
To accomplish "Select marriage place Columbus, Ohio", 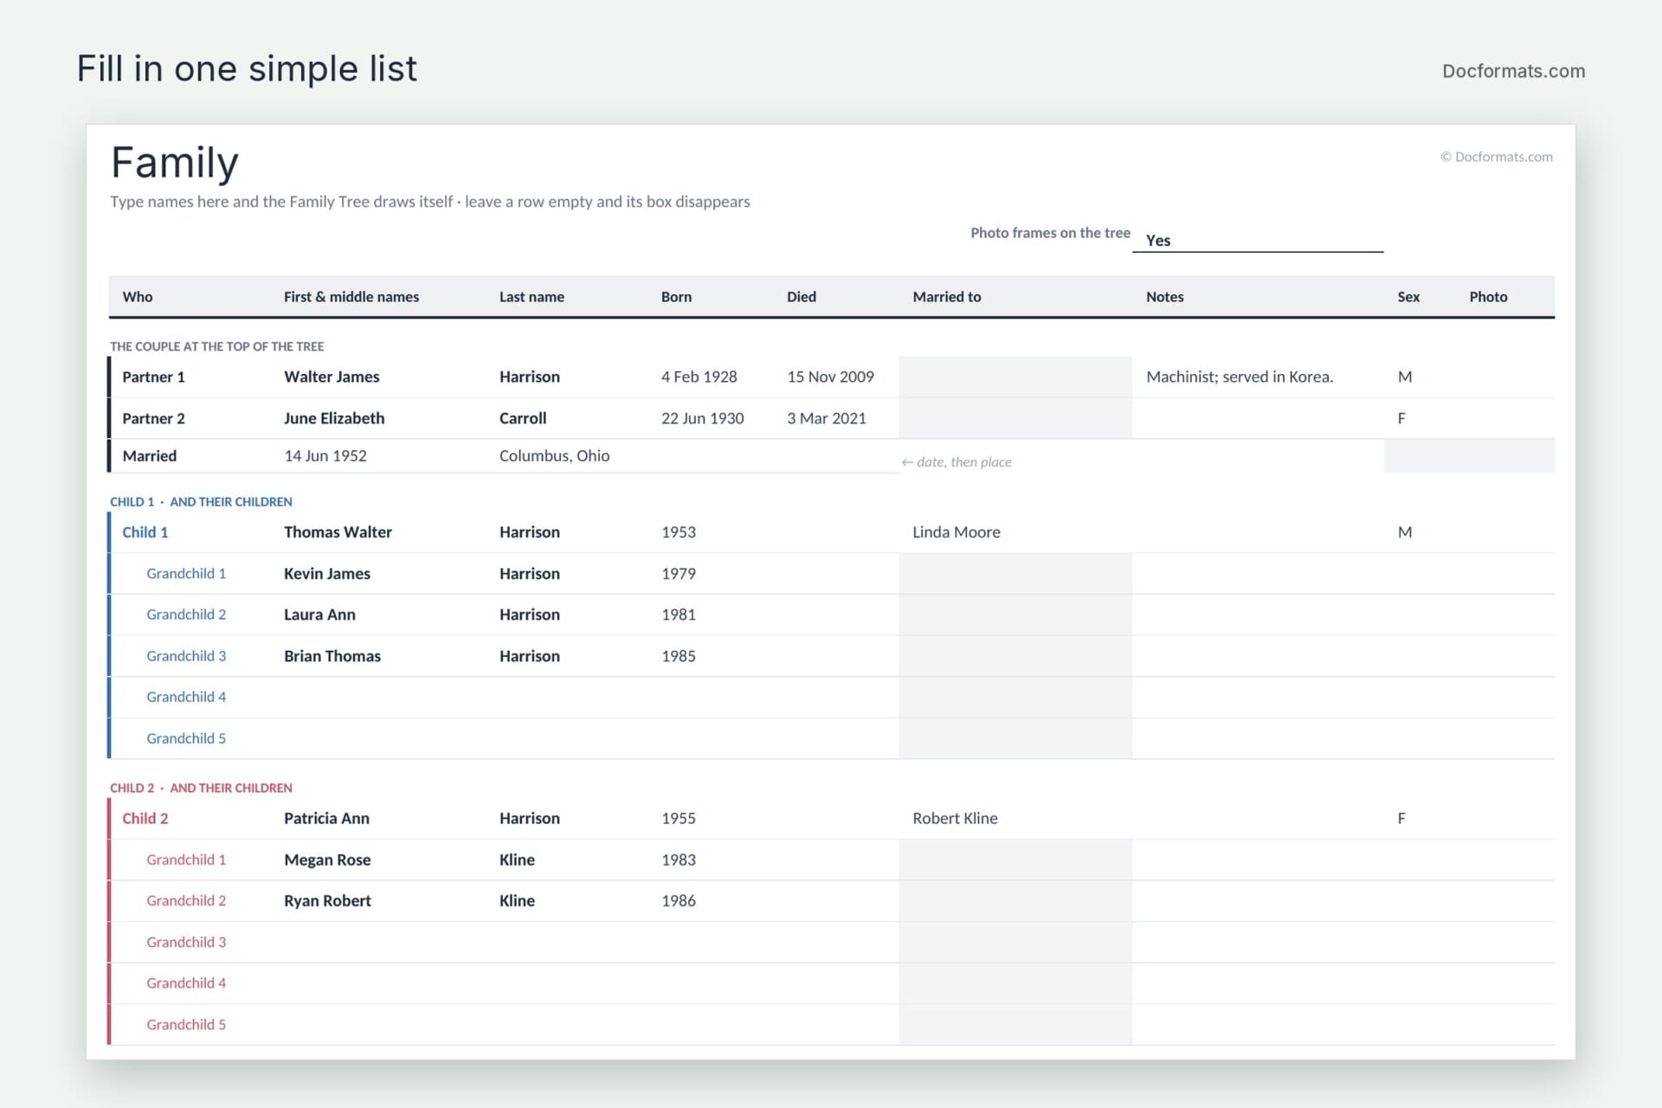I will pyautogui.click(x=554, y=455).
